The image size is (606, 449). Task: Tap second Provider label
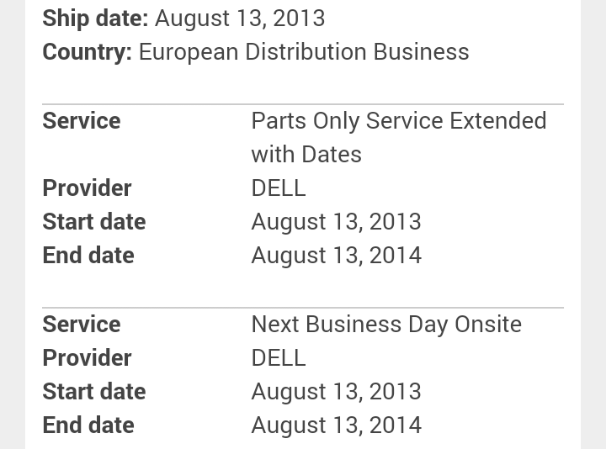click(87, 358)
